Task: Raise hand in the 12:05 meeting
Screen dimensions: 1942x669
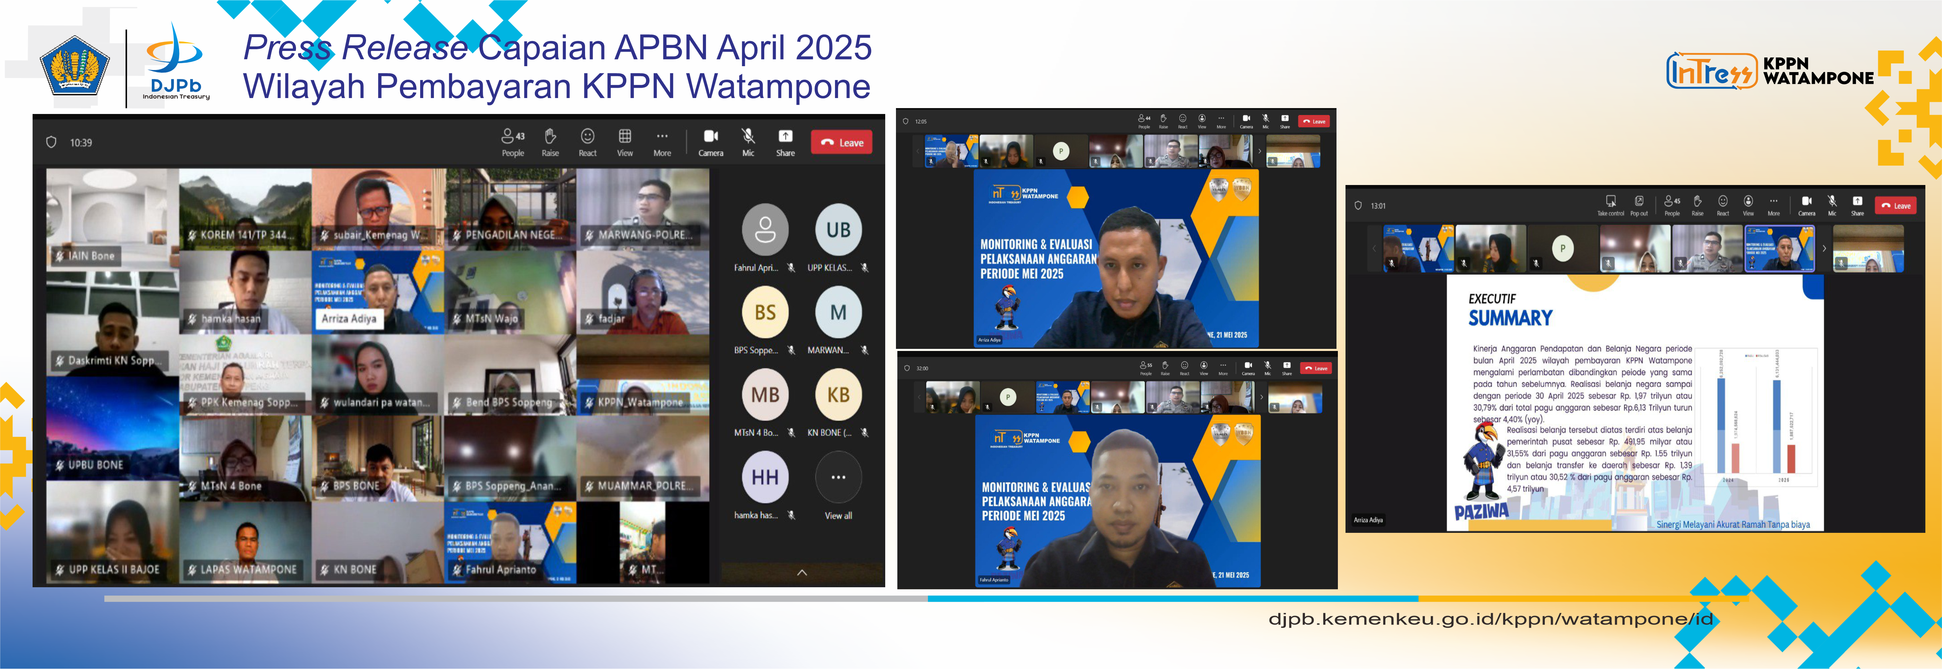Action: [1163, 121]
